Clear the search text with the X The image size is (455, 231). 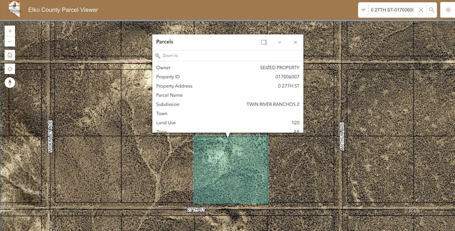point(421,10)
